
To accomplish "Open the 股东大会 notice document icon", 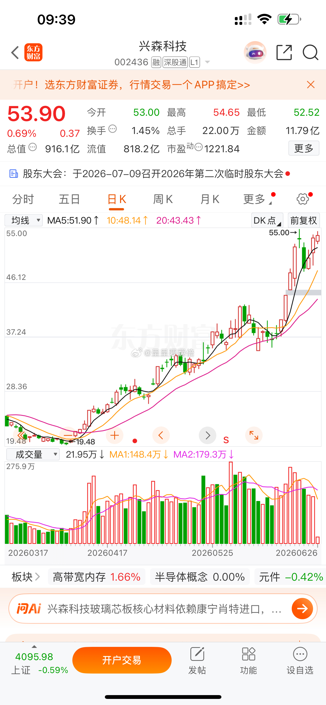I will [x=14, y=174].
